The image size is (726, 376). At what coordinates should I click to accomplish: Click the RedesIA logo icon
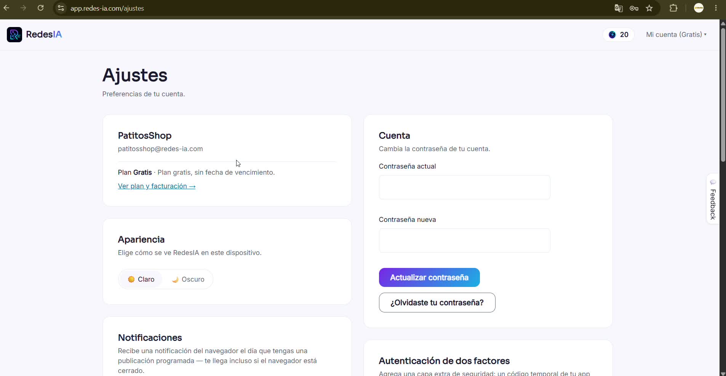[14, 35]
